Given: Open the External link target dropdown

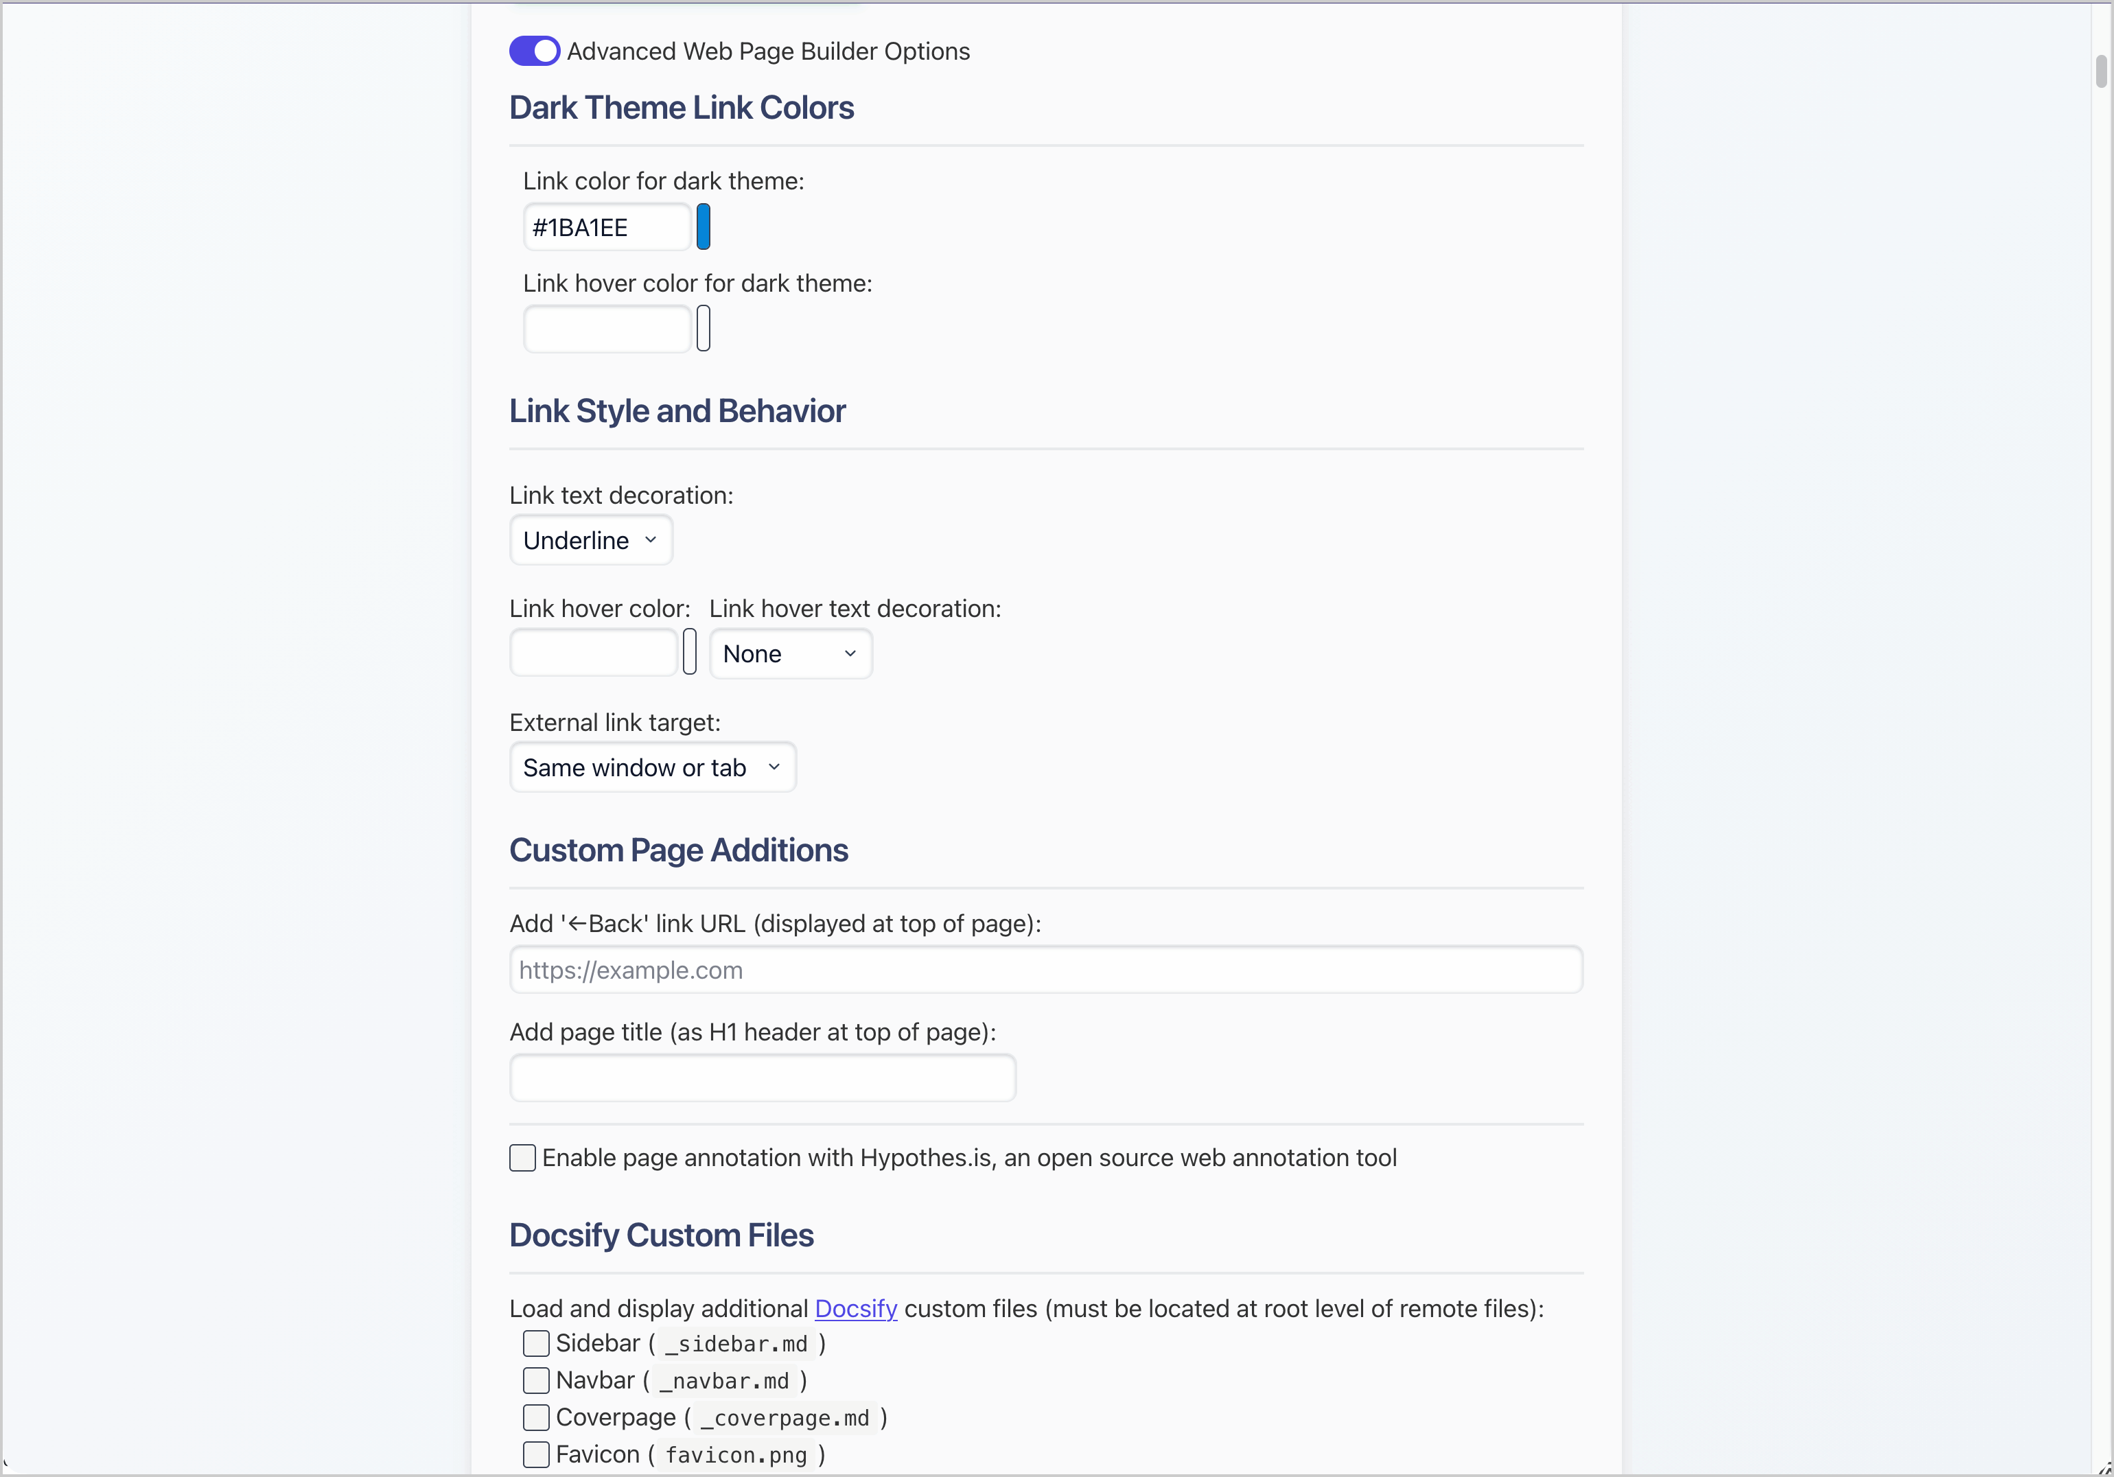Looking at the screenshot, I should point(652,768).
